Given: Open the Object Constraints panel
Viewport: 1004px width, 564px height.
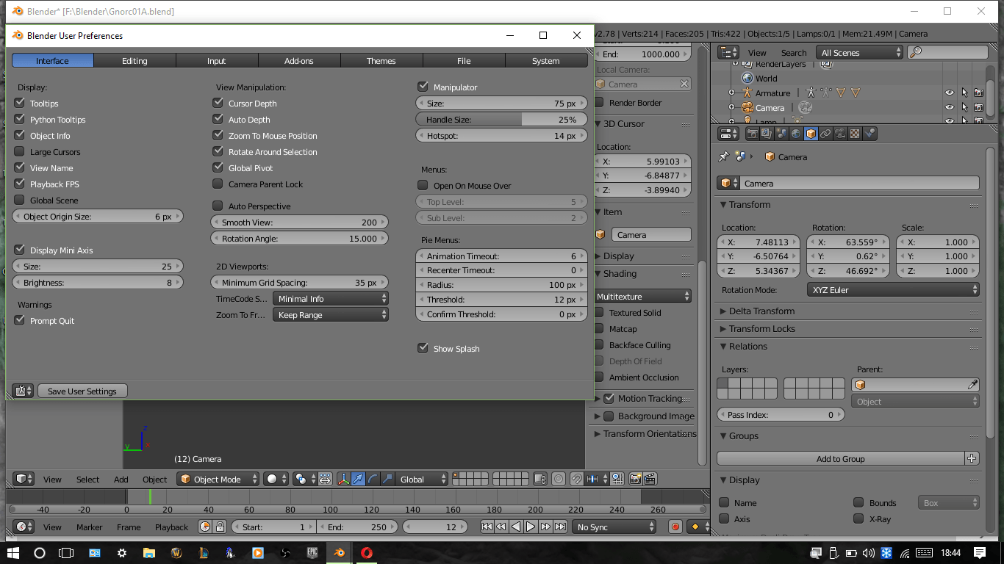Looking at the screenshot, I should click(826, 133).
